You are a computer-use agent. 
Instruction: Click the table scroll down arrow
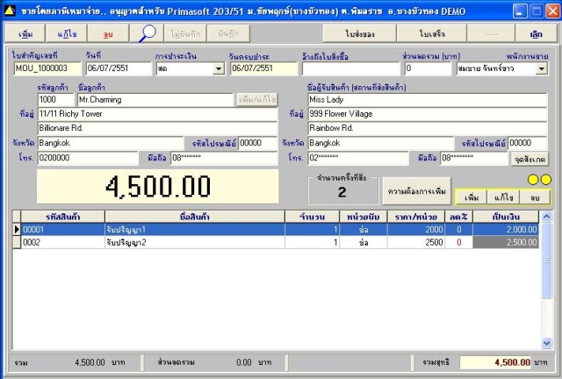546,343
